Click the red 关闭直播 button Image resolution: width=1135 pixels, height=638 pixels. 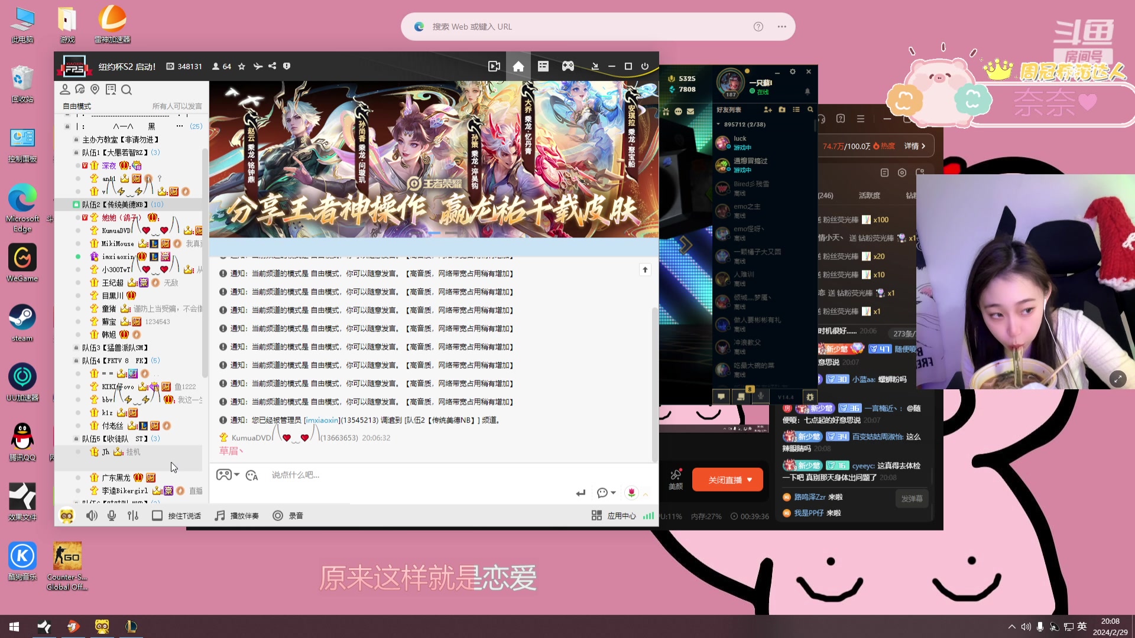727,479
